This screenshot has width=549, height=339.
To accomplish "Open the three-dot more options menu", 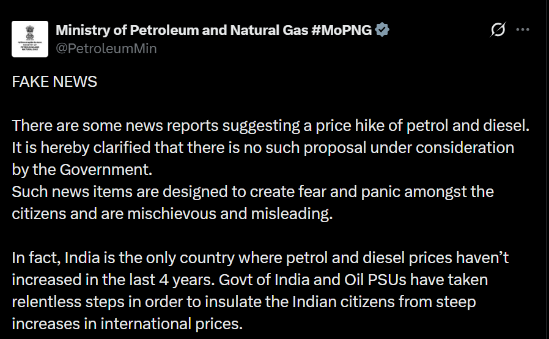I will point(523,29).
